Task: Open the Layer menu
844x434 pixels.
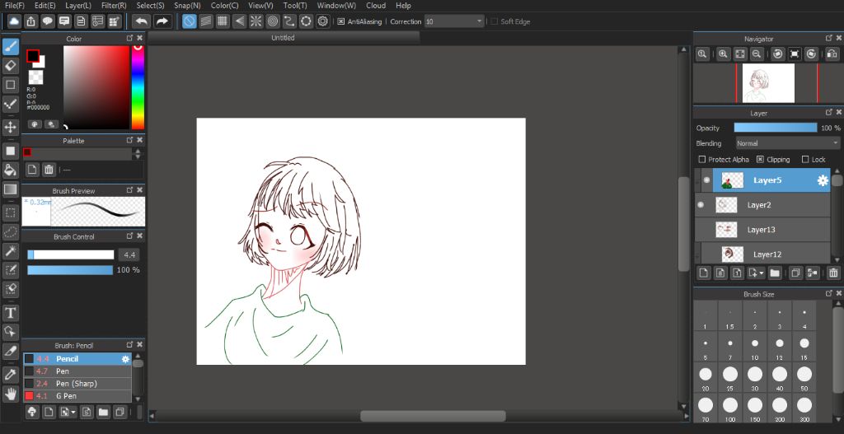Action: pyautogui.click(x=78, y=6)
